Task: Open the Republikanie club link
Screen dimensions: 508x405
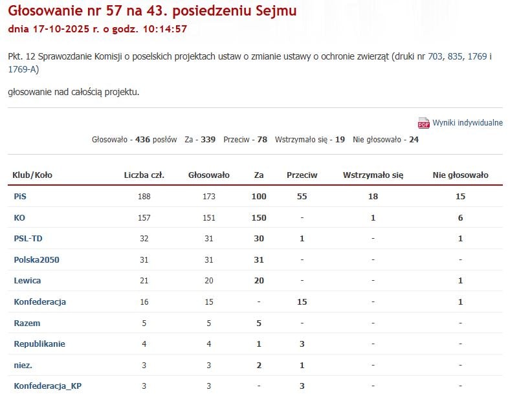Action: click(39, 344)
